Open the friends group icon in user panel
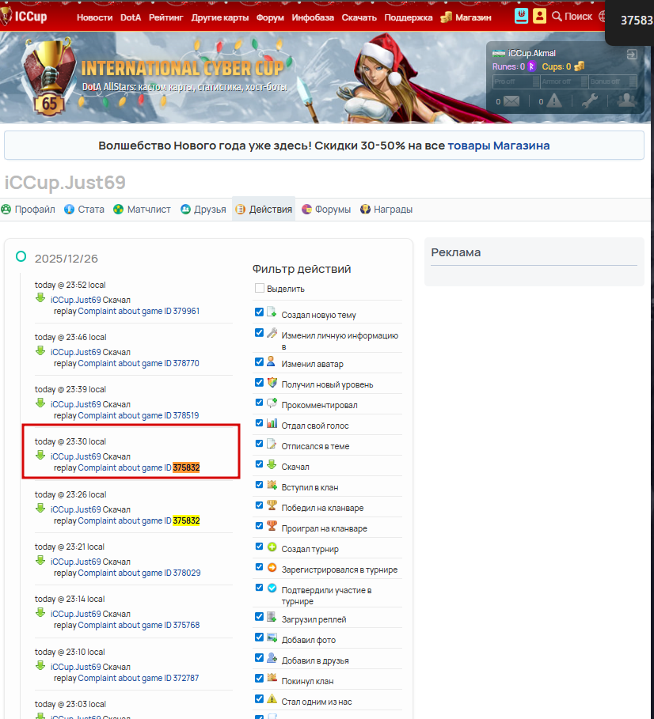 pos(626,100)
